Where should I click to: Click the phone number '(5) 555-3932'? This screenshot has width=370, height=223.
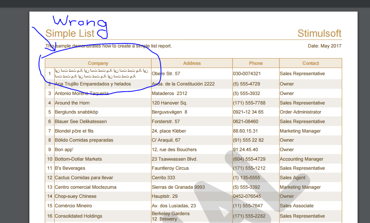[246, 93]
